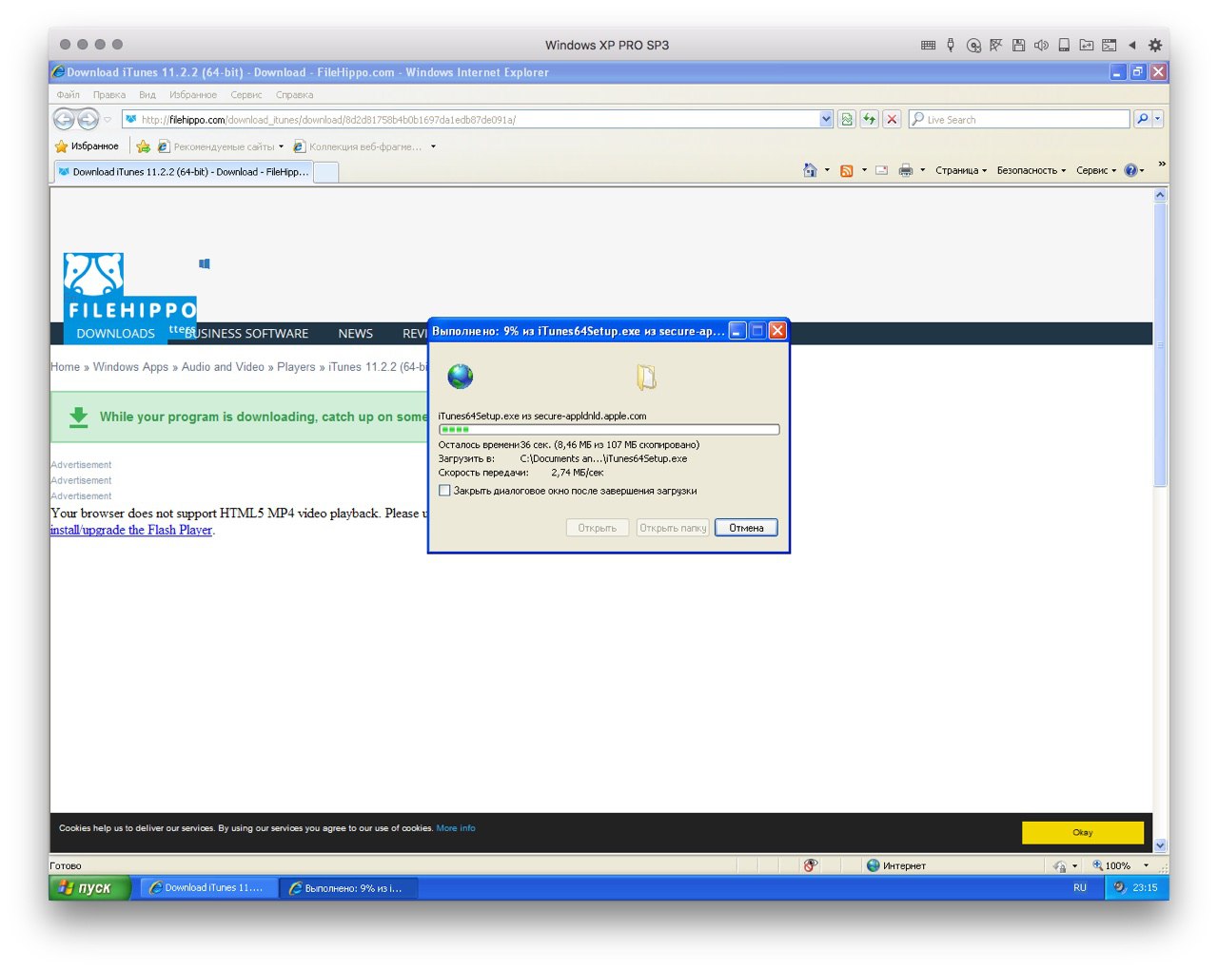Viewport: 1218px width, 970px height.
Task: Select the Download iTunes 11.2.2 browser tab
Action: coord(183,172)
